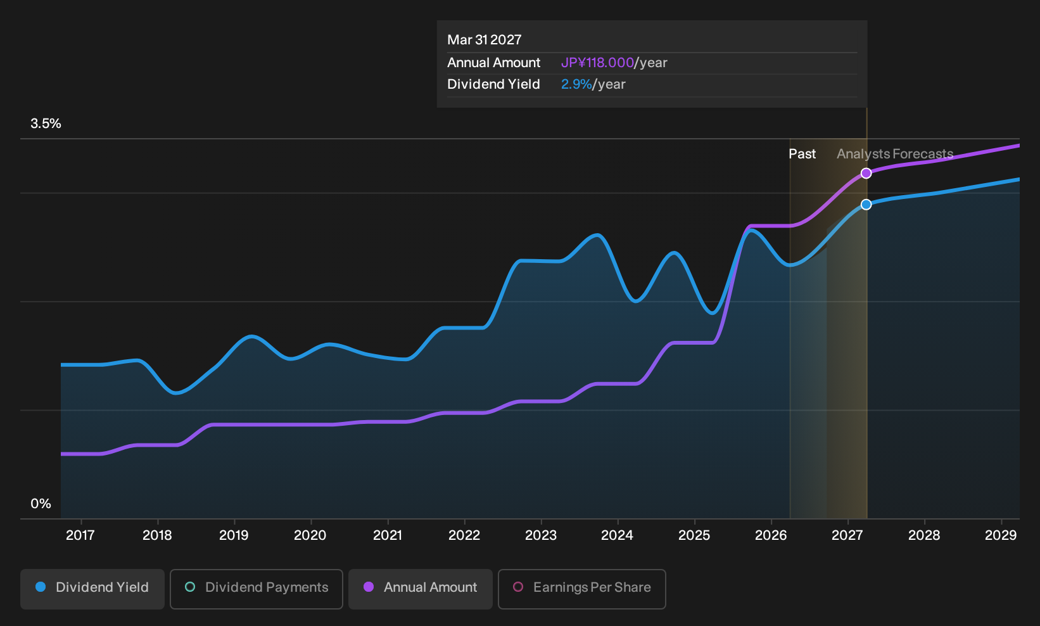1040x626 pixels.
Task: Select the blue Dividend Yield data point marker
Action: tap(866, 204)
